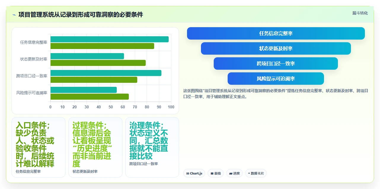380x189 pixels.
Task: Select the Chart.js chip
Action: [x=194, y=173]
